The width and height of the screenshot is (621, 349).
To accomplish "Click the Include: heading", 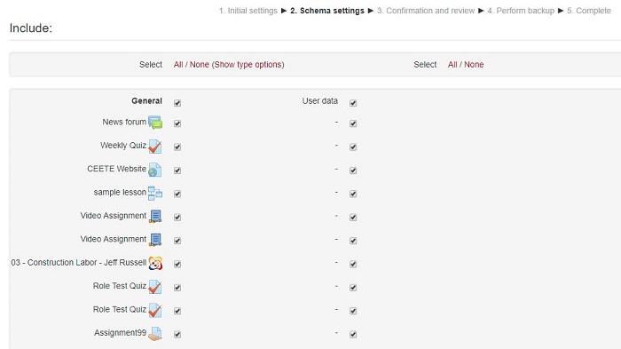I will tap(31, 28).
